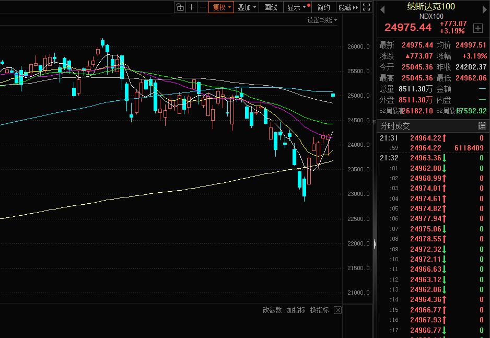The width and height of the screenshot is (490, 338).
Task: Open the 复权 dropdown
Action: (x=221, y=7)
